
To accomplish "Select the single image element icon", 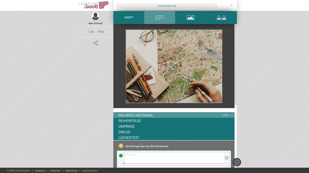I will (190, 17).
